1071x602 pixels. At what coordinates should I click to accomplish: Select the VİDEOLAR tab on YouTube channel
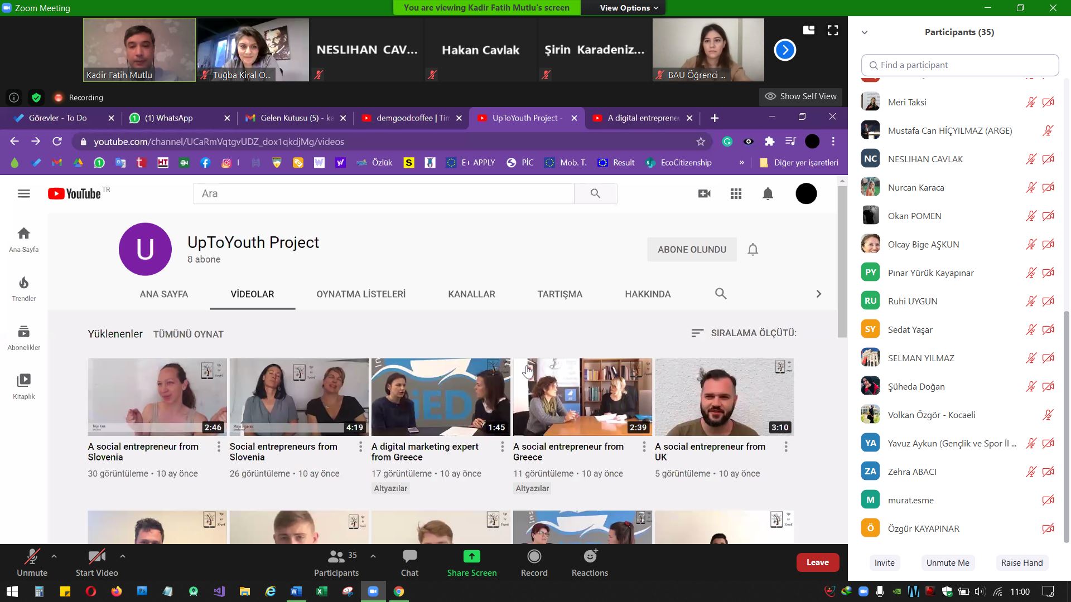click(x=252, y=294)
